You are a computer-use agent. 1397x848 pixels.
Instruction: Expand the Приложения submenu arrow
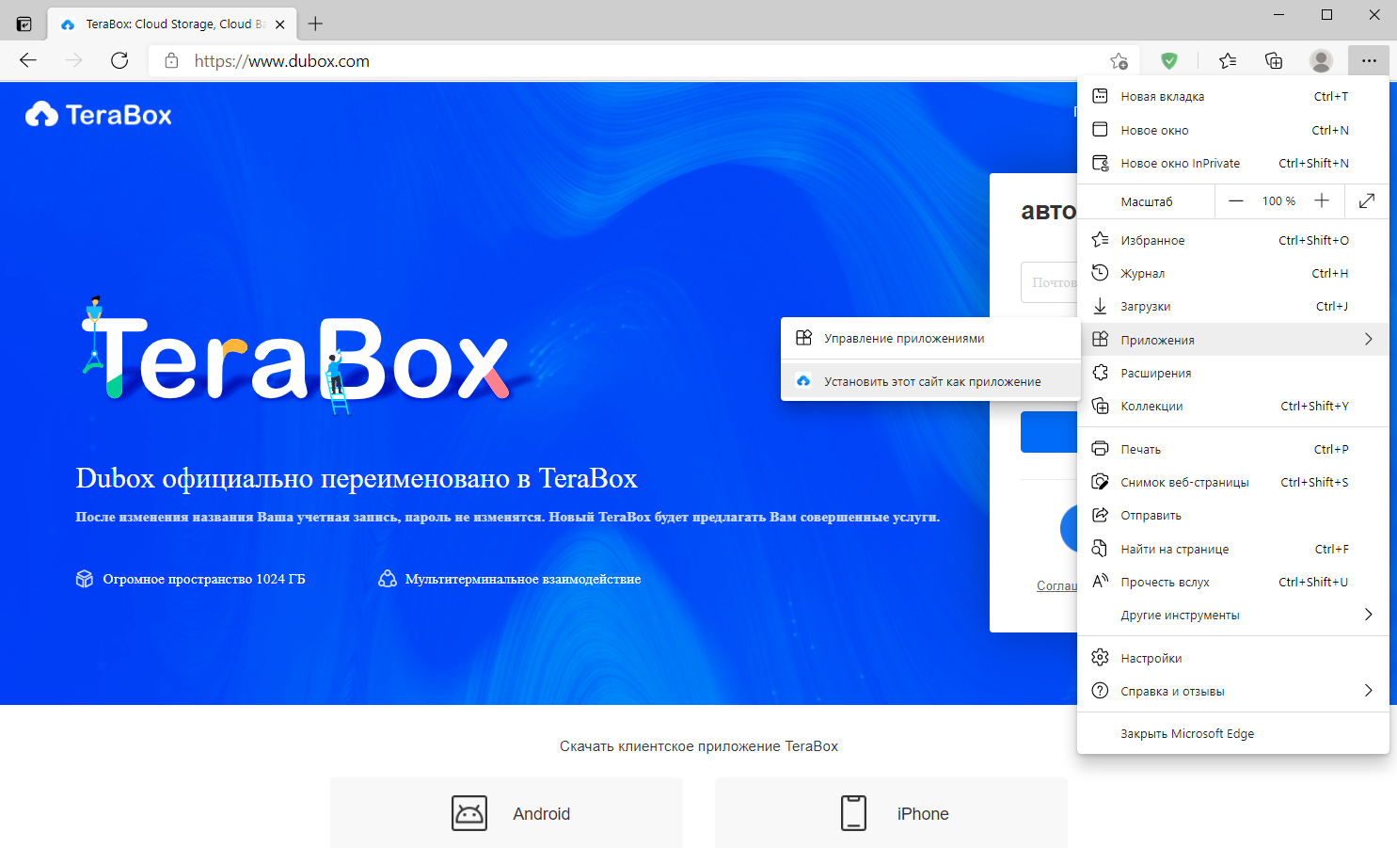point(1369,339)
